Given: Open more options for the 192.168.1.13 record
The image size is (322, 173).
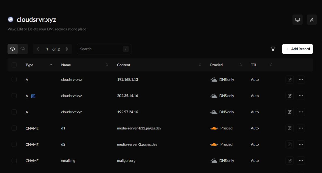Looking at the screenshot, I should point(301,79).
